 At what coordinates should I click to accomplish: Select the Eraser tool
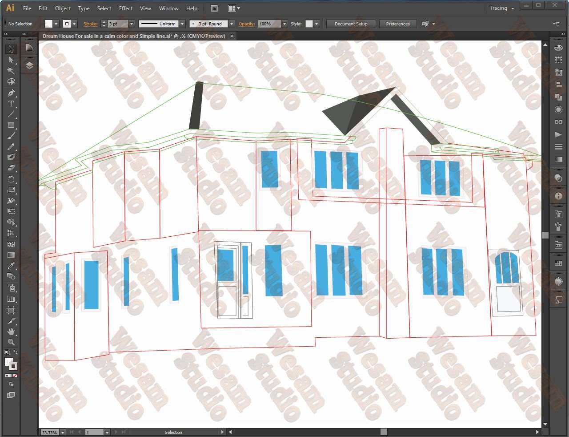11,168
